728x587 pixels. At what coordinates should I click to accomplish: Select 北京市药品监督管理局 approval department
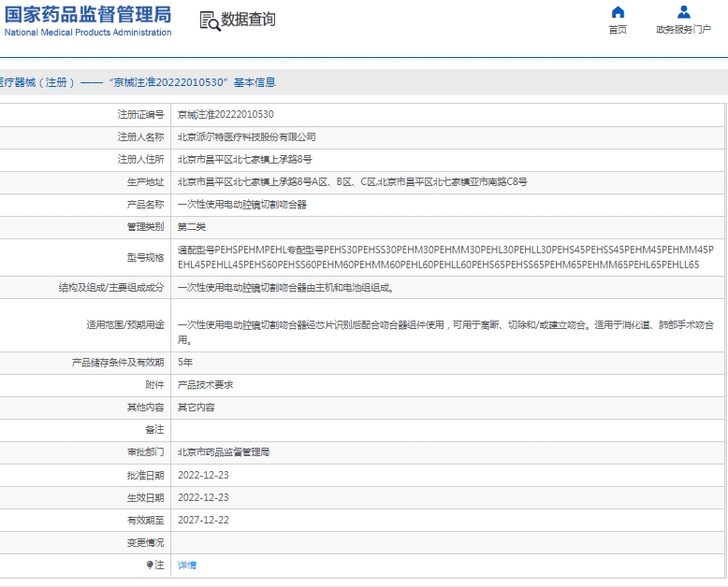point(224,452)
